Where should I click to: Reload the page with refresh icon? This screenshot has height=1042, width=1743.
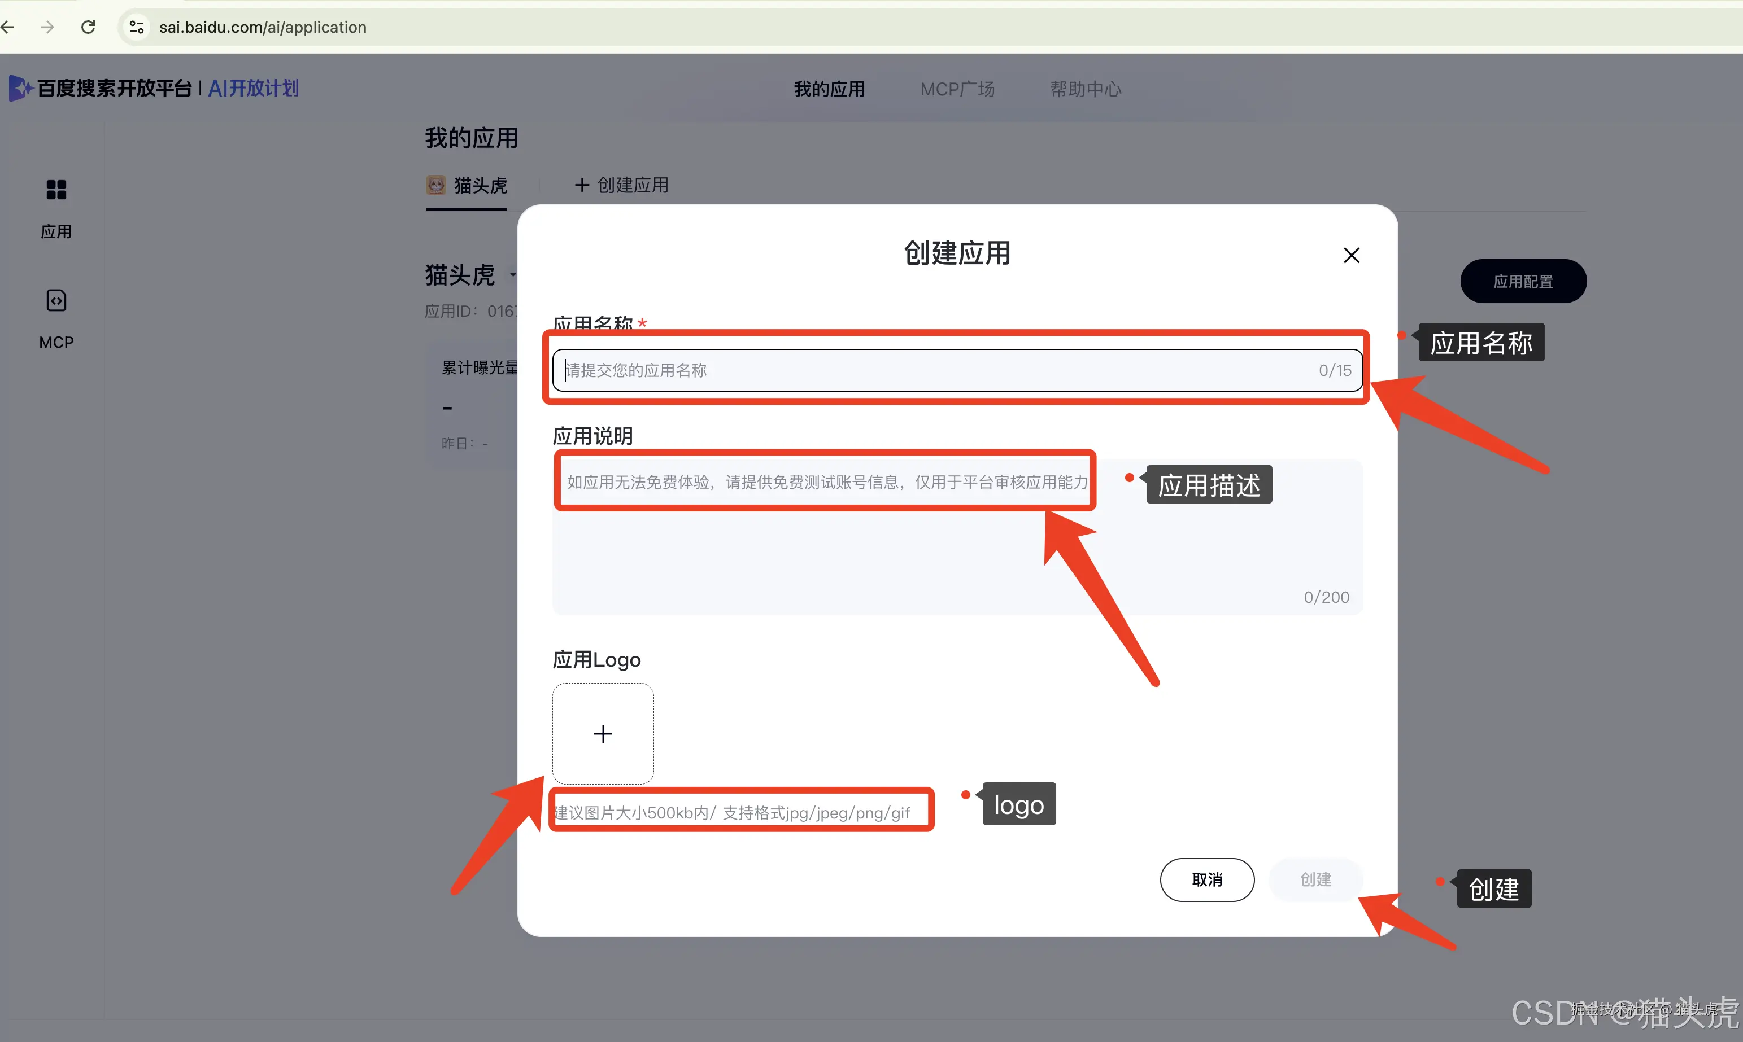coord(89,28)
